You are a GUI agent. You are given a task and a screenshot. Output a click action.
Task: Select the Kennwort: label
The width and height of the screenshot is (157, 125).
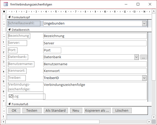click(17, 71)
